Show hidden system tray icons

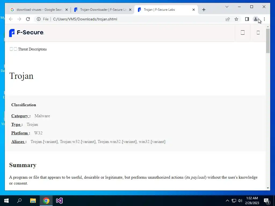[227, 201]
